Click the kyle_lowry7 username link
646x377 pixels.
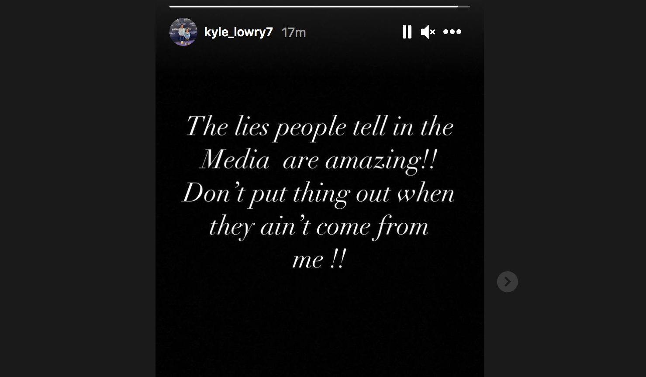click(x=238, y=32)
